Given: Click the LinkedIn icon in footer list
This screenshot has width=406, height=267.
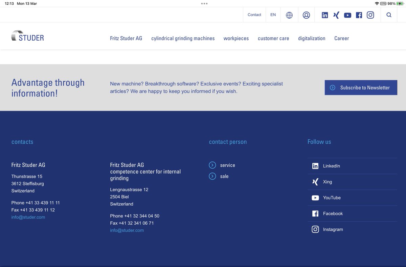Looking at the screenshot, I should (315, 166).
